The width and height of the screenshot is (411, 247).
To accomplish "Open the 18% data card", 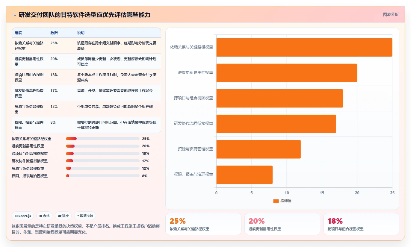I will (361, 224).
